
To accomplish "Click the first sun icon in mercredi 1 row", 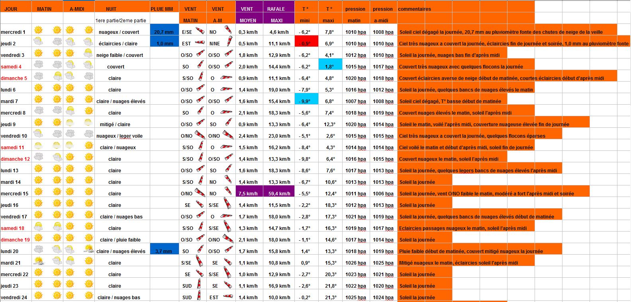I will (38, 30).
